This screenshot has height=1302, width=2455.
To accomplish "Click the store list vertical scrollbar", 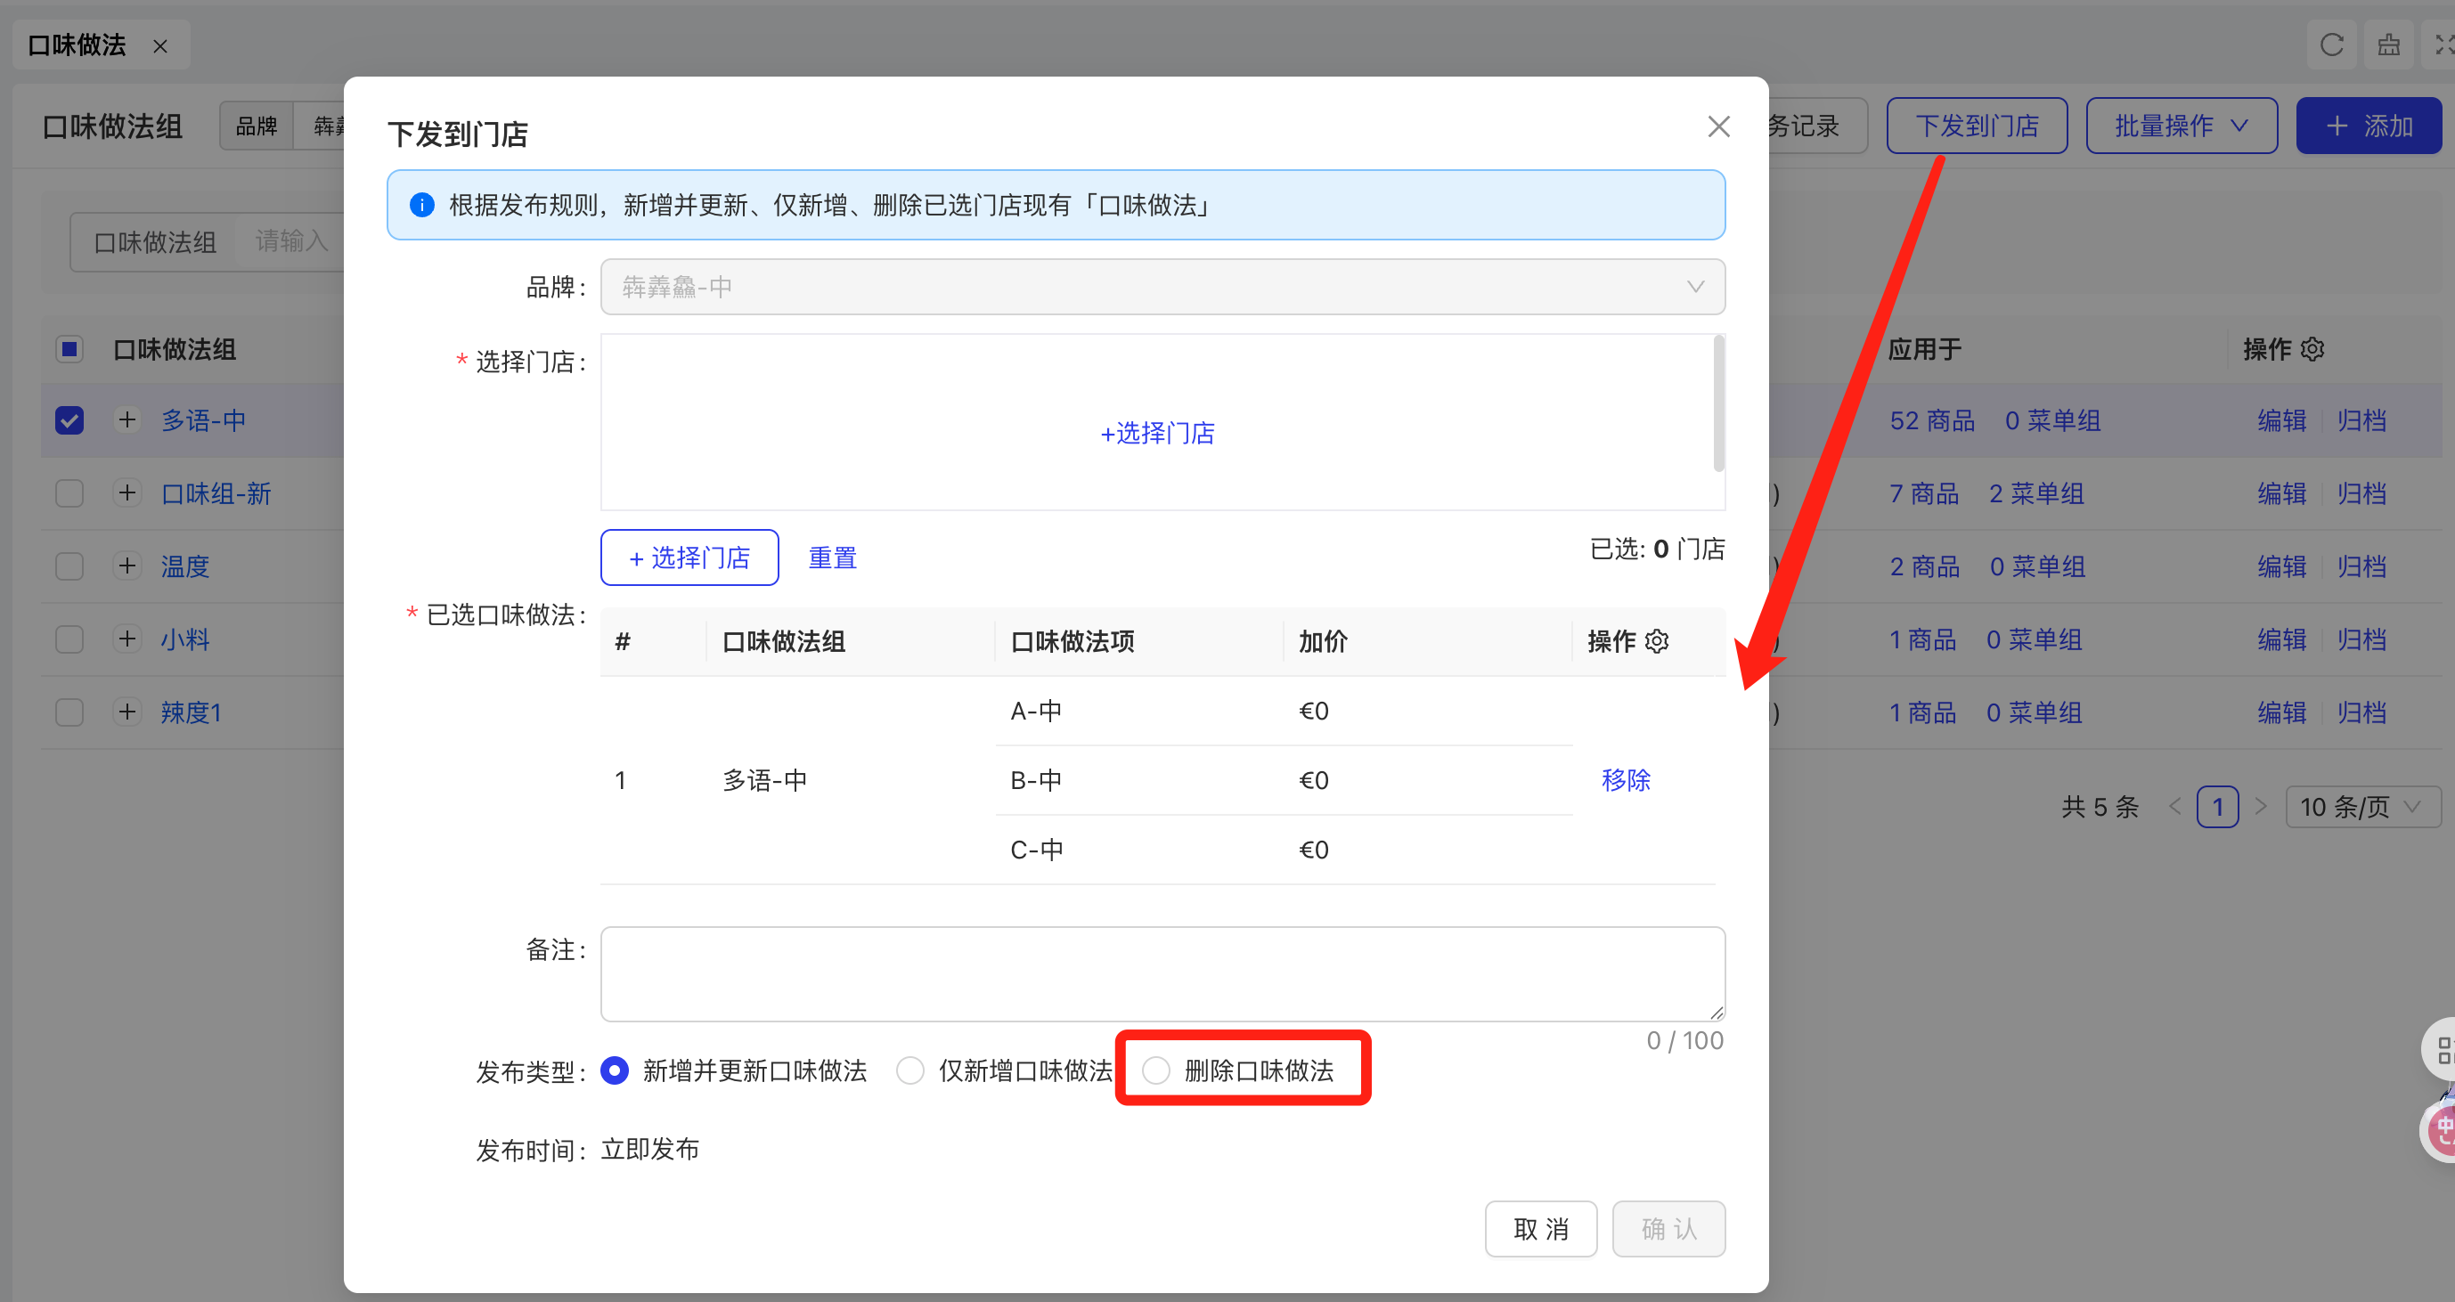I will (1718, 403).
